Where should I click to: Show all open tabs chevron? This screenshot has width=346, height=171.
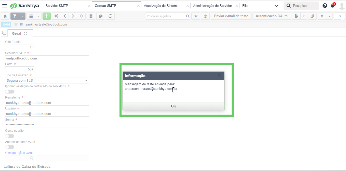coord(276,6)
